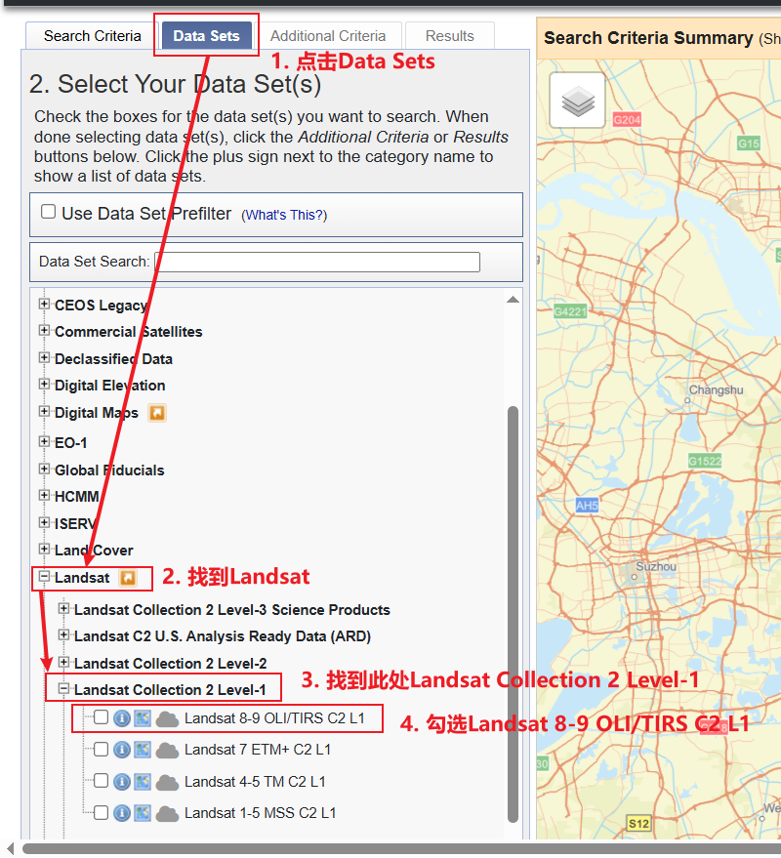Check Landsat 1-5 MSS C2 L1 box
The image size is (781, 858).
[101, 812]
